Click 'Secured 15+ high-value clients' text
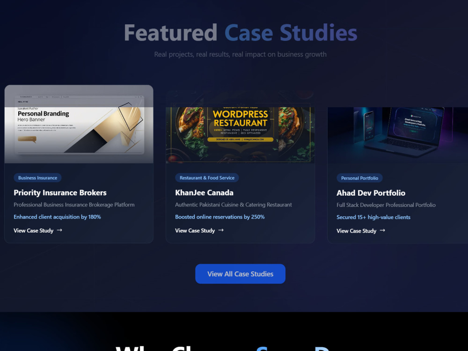The width and height of the screenshot is (468, 351). point(373,217)
